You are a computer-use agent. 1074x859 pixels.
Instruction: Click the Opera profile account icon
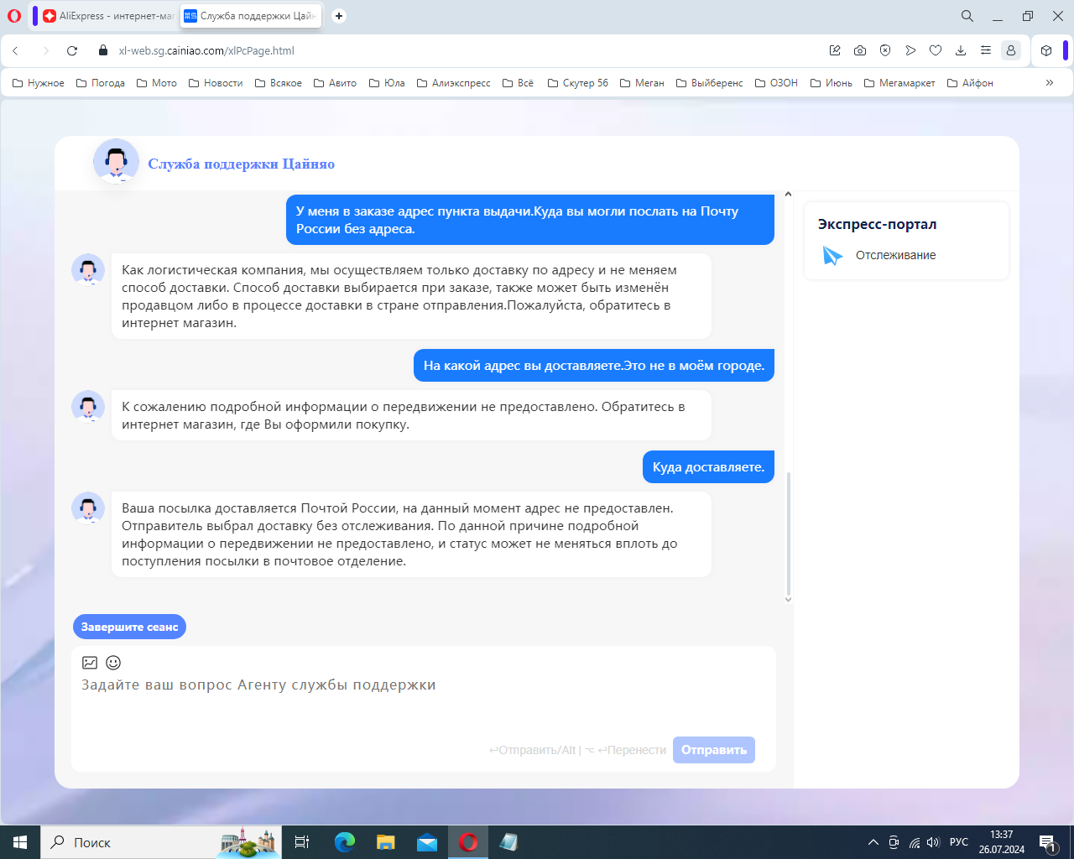pyautogui.click(x=1011, y=51)
